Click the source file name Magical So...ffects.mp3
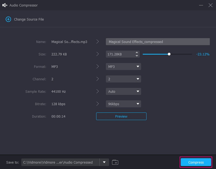This screenshot has height=169, width=216. point(69,42)
